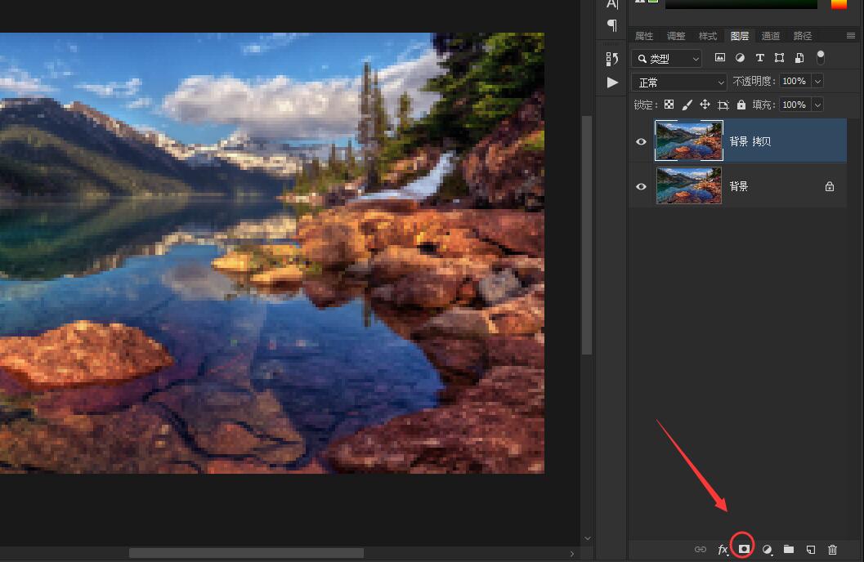Hide the 背景 拷贝 layer

641,141
